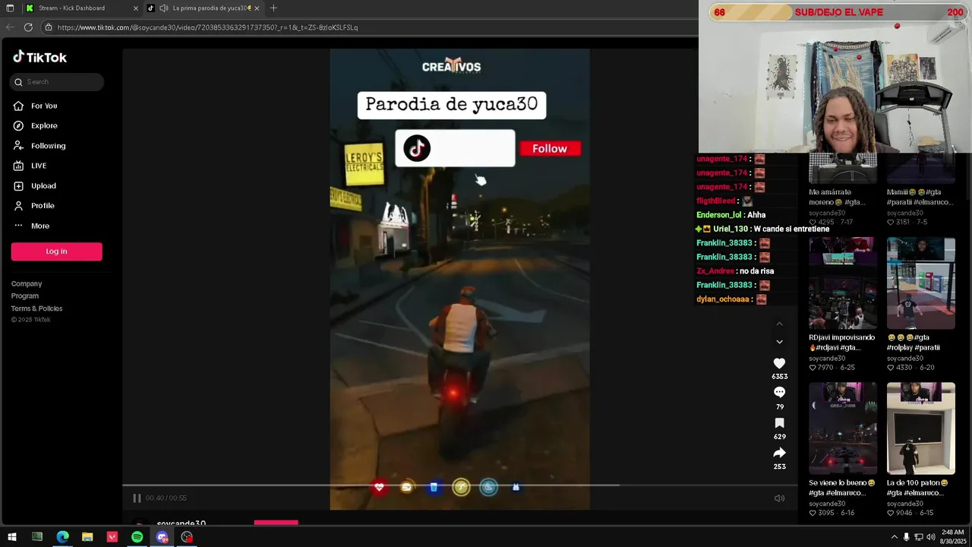Show hidden system tray icons

pyautogui.click(x=894, y=537)
